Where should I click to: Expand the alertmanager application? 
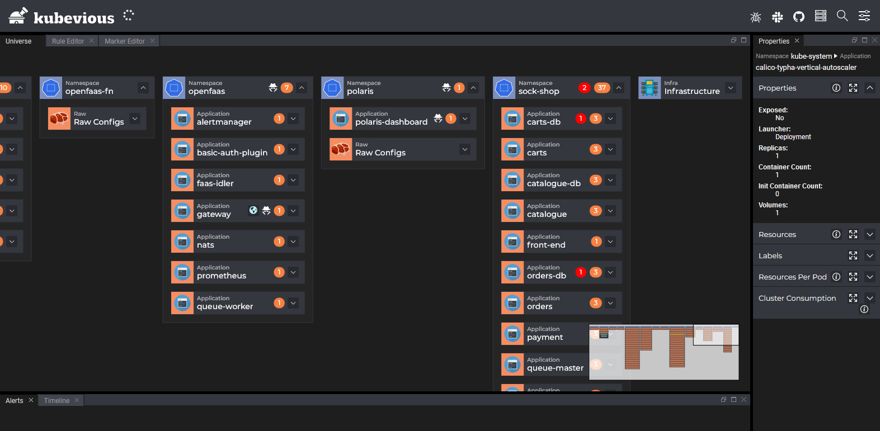pos(293,119)
